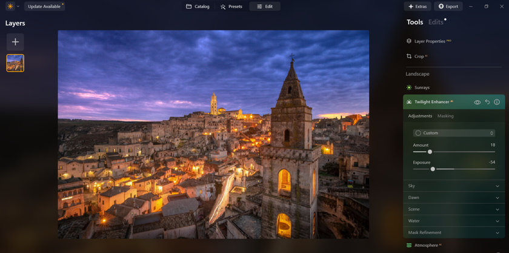Click the Landscape category heading
This screenshot has height=253, width=509.
(418, 74)
